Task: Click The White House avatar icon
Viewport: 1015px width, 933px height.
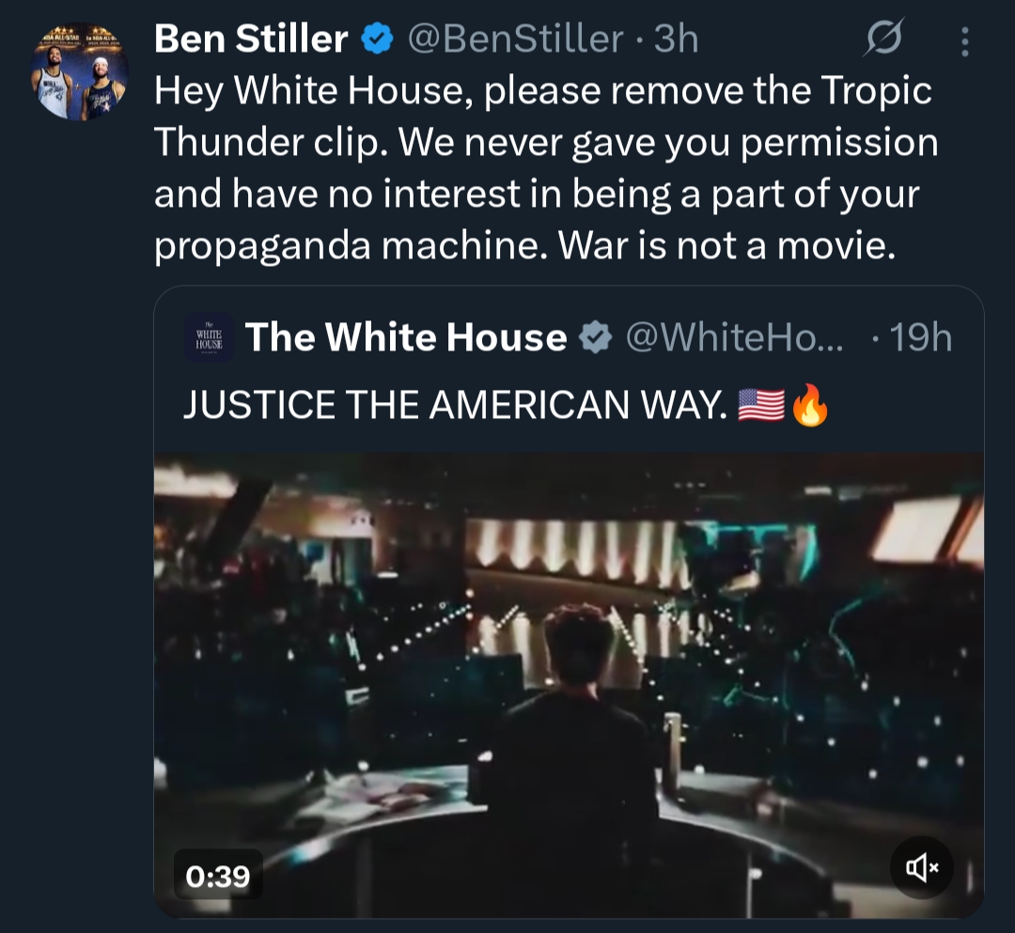Action: [x=210, y=337]
